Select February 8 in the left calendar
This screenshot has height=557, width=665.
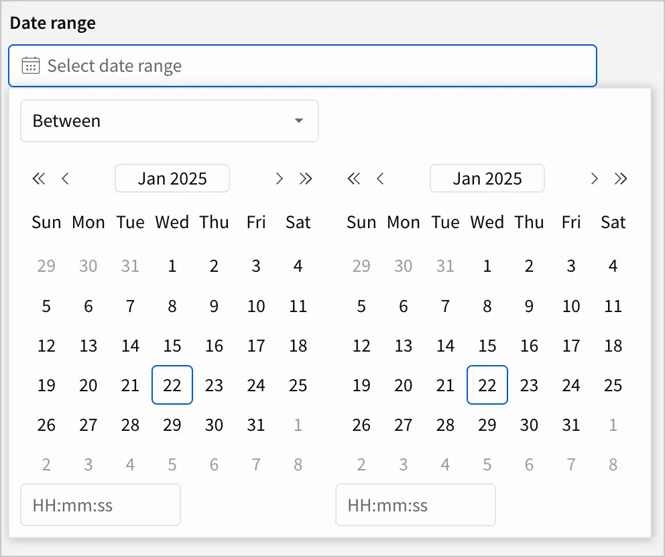coord(298,464)
